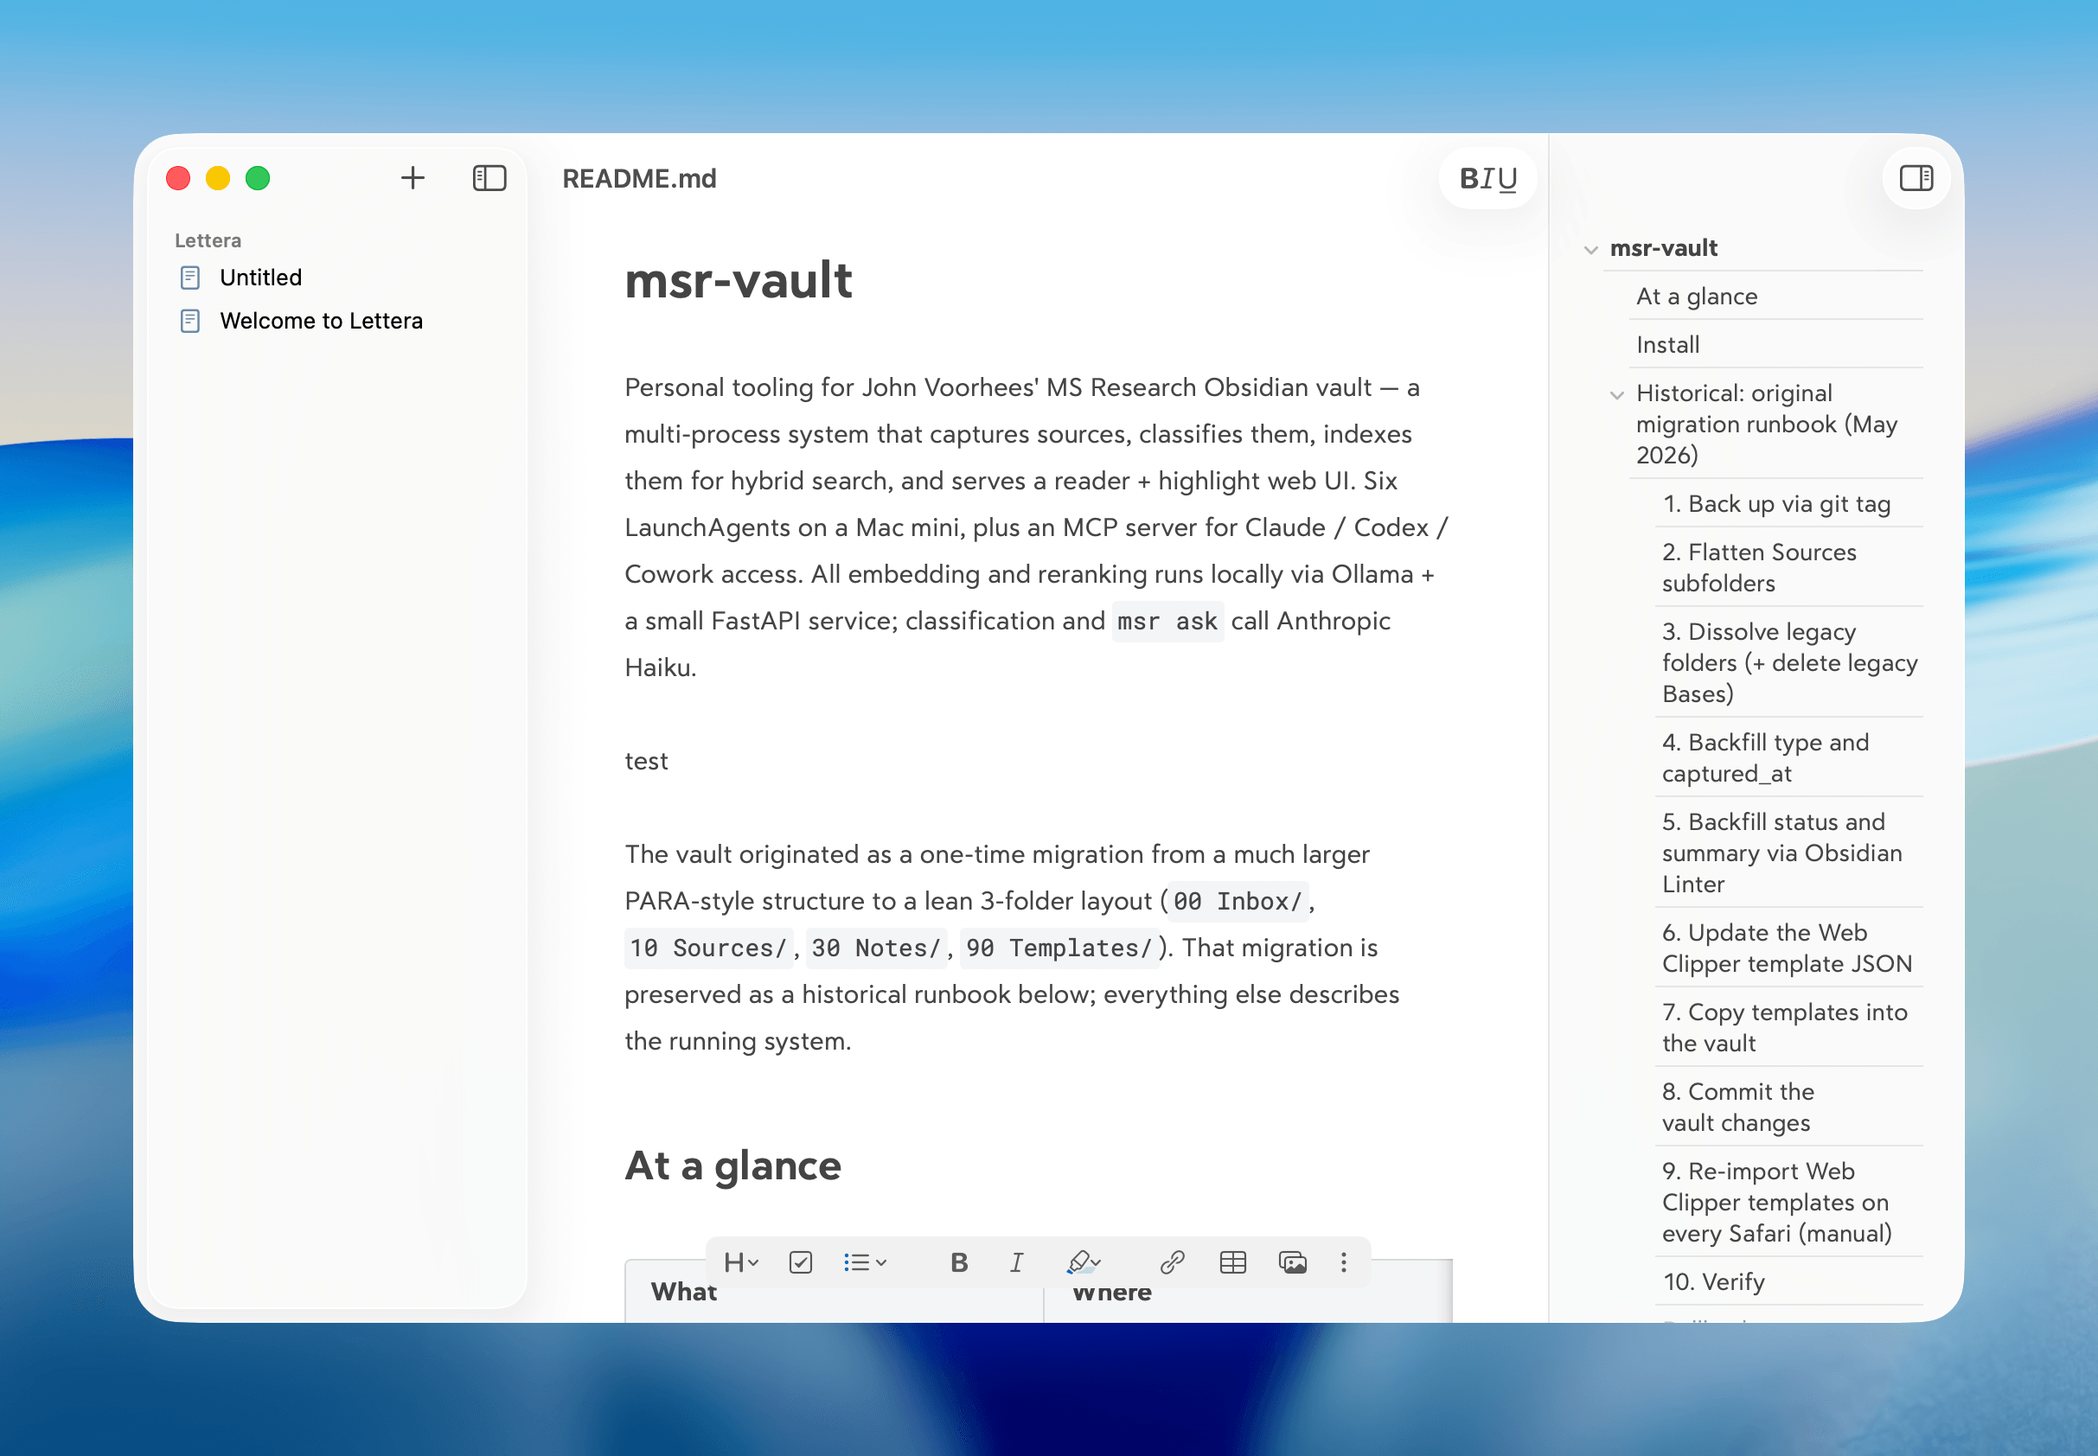Go to 6. Update the Web Clipper template

(1786, 948)
